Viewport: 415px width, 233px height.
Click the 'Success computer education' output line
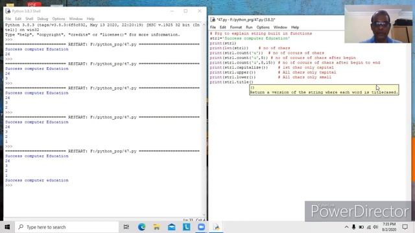pyautogui.click(x=36, y=180)
